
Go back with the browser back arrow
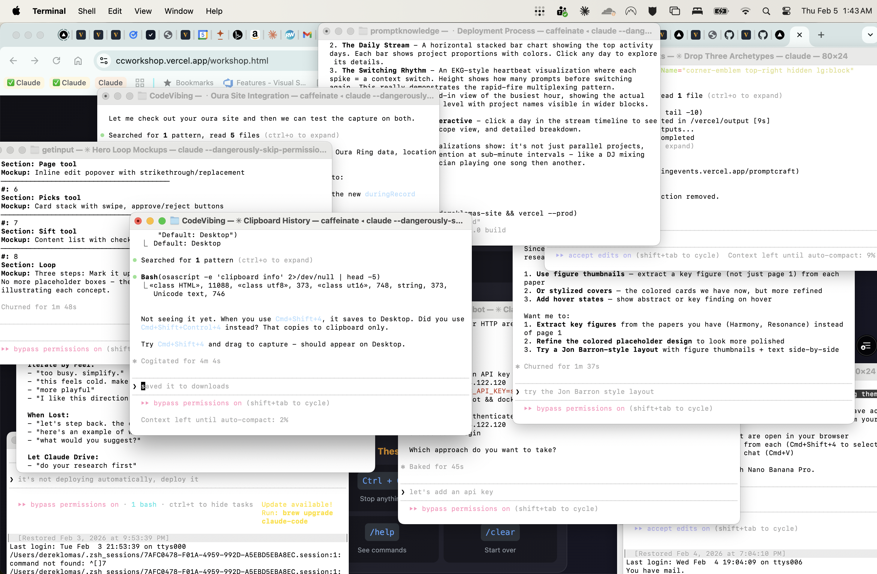[14, 61]
